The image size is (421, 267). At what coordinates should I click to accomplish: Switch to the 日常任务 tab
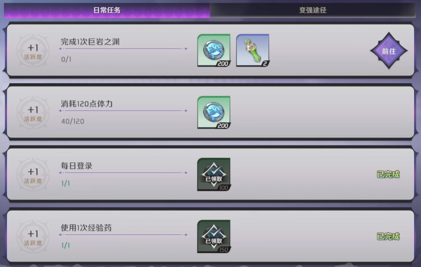tap(107, 10)
